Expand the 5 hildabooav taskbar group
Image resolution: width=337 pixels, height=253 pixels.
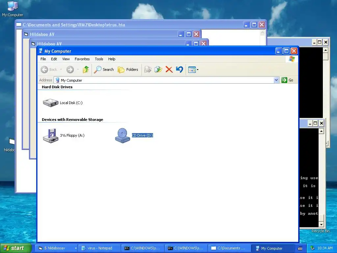(56, 248)
